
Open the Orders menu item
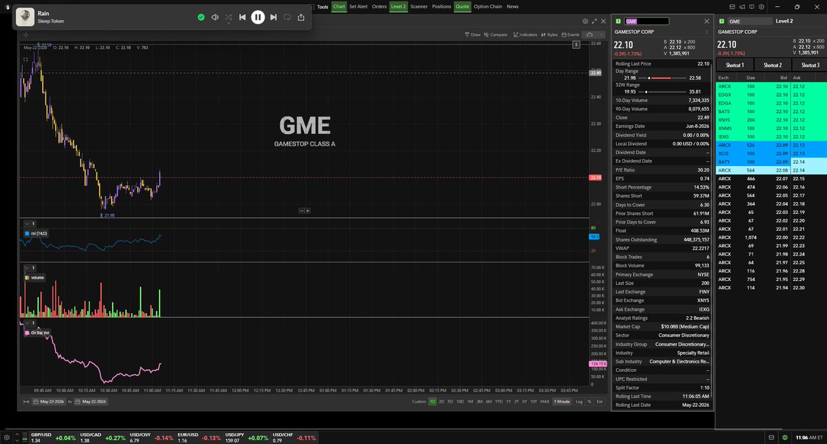[380, 6]
